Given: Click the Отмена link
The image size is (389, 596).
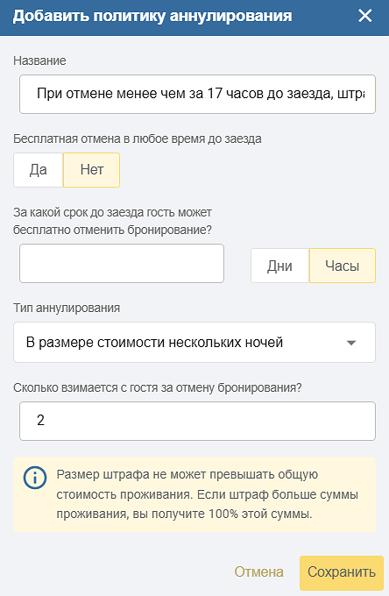Looking at the screenshot, I should point(258,571).
